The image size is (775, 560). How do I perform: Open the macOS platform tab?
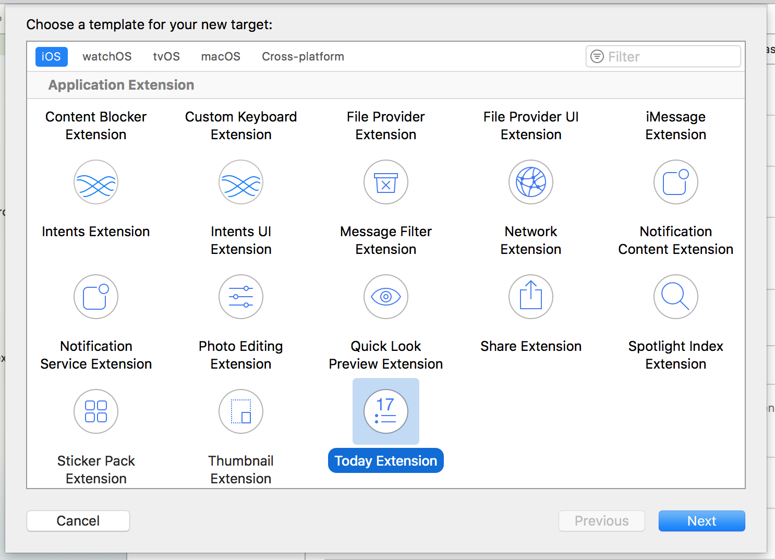pos(221,56)
